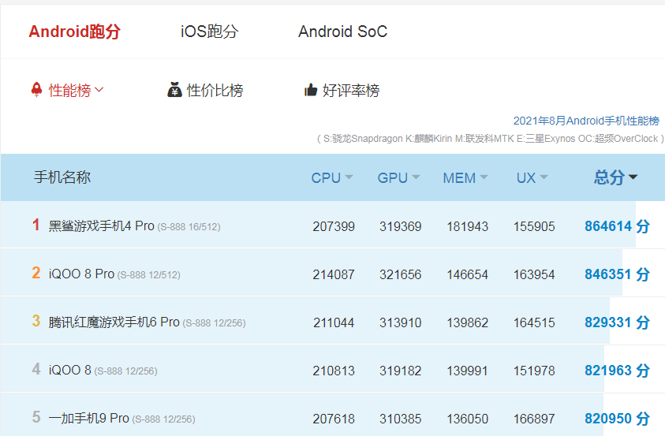Switch to the Android跑分 tab
Screen dimensions: 665x436
[75, 32]
